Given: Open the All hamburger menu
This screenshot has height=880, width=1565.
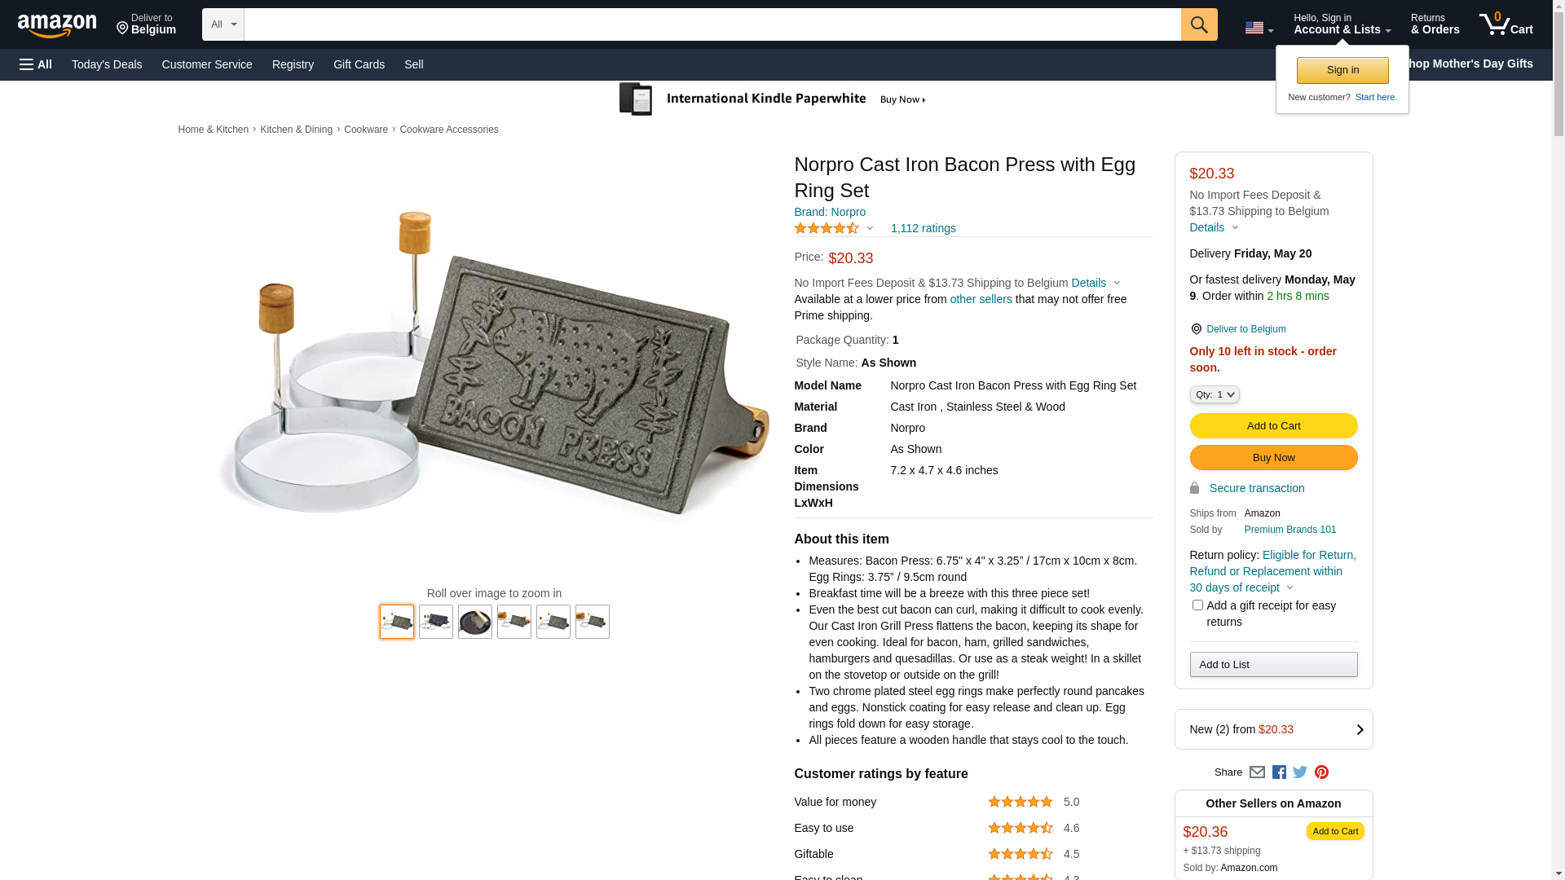Looking at the screenshot, I should pos(36,64).
